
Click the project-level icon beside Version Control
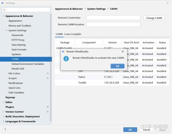coord(48,112)
